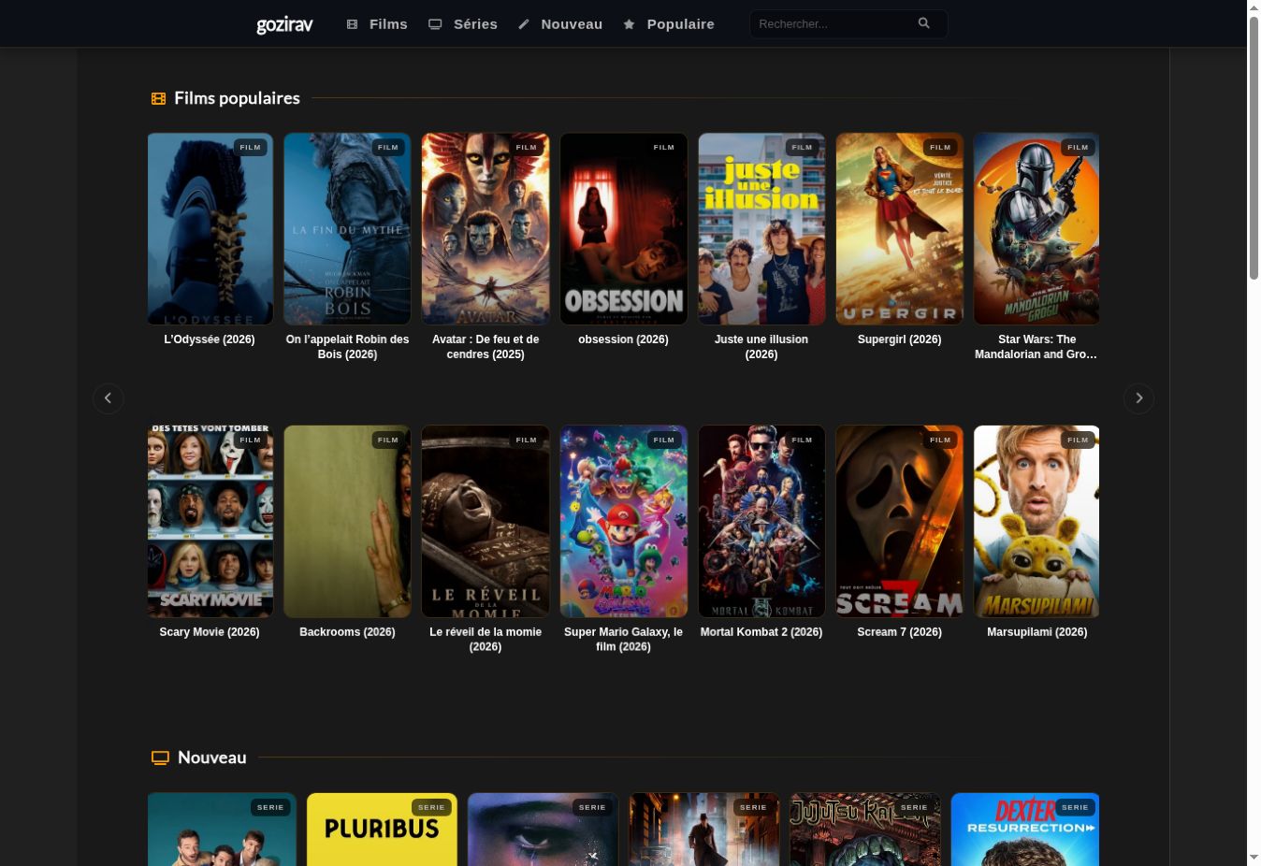Click the film strip icon beside Films populaires

(x=158, y=98)
